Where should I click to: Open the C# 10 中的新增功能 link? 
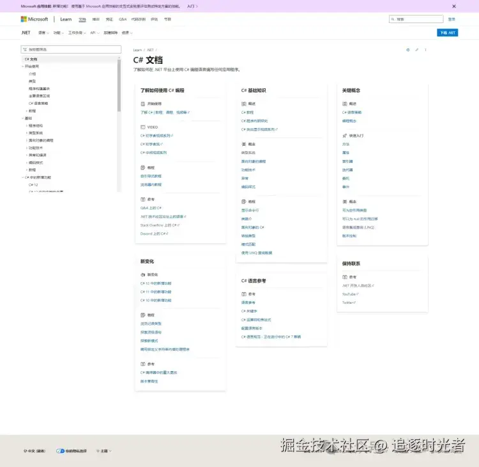coord(156,300)
